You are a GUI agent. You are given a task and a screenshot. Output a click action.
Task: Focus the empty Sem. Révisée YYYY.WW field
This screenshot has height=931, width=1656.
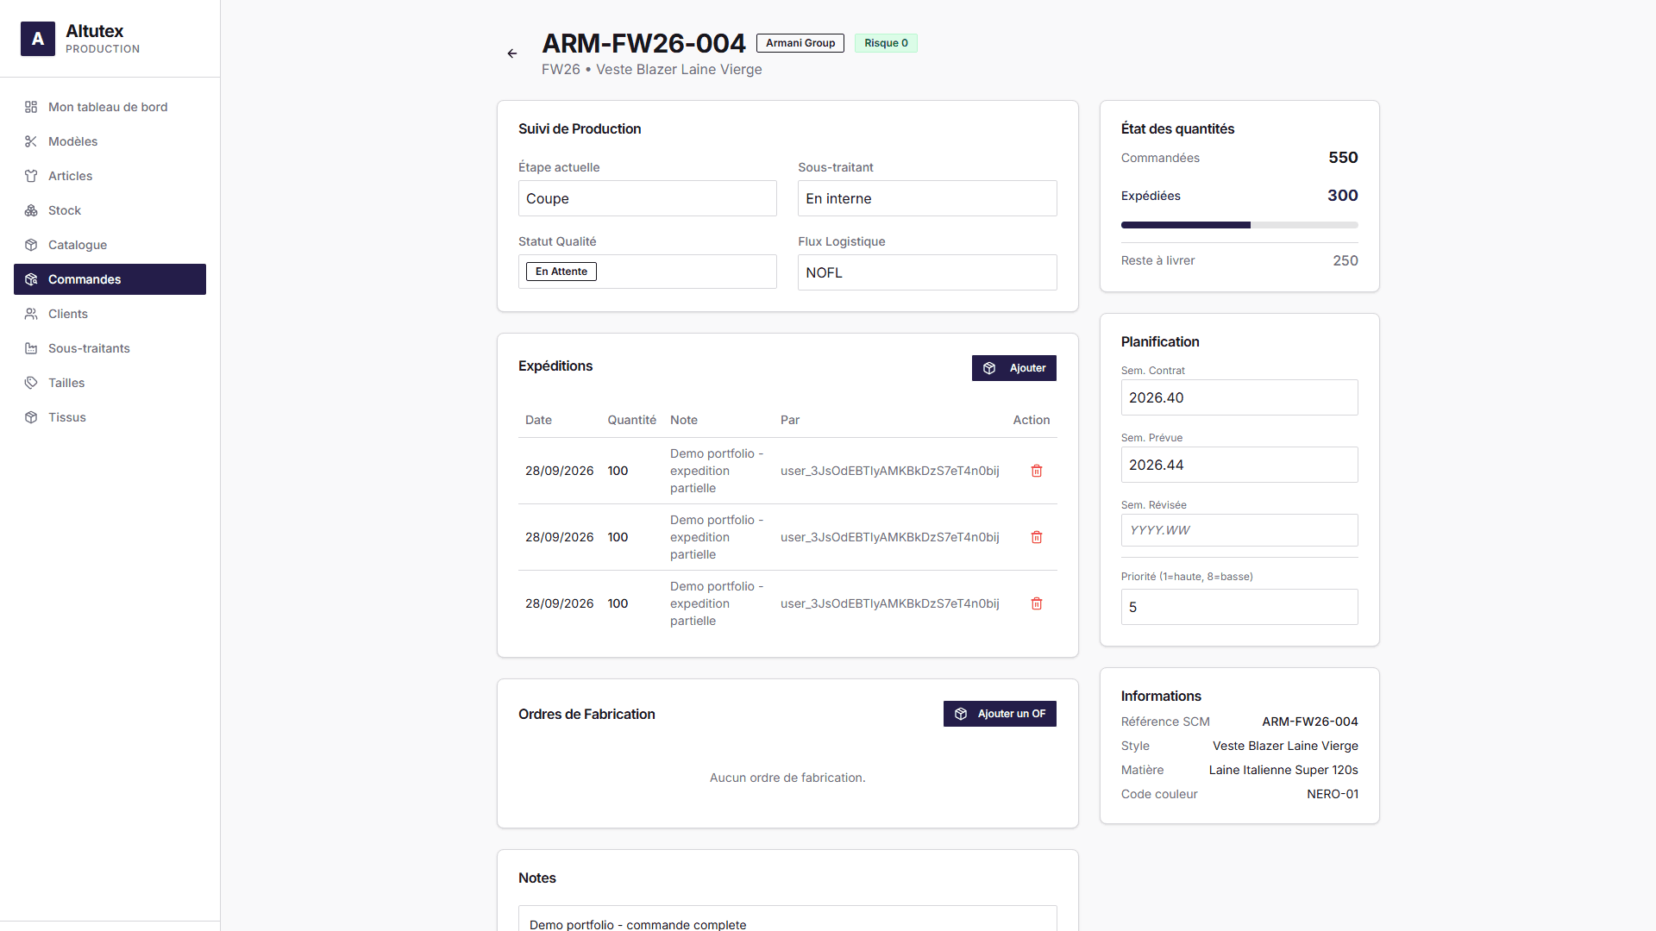point(1239,530)
